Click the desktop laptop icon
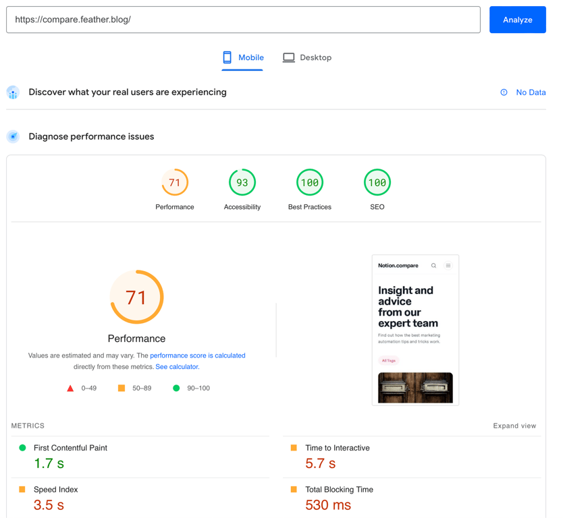 [288, 57]
